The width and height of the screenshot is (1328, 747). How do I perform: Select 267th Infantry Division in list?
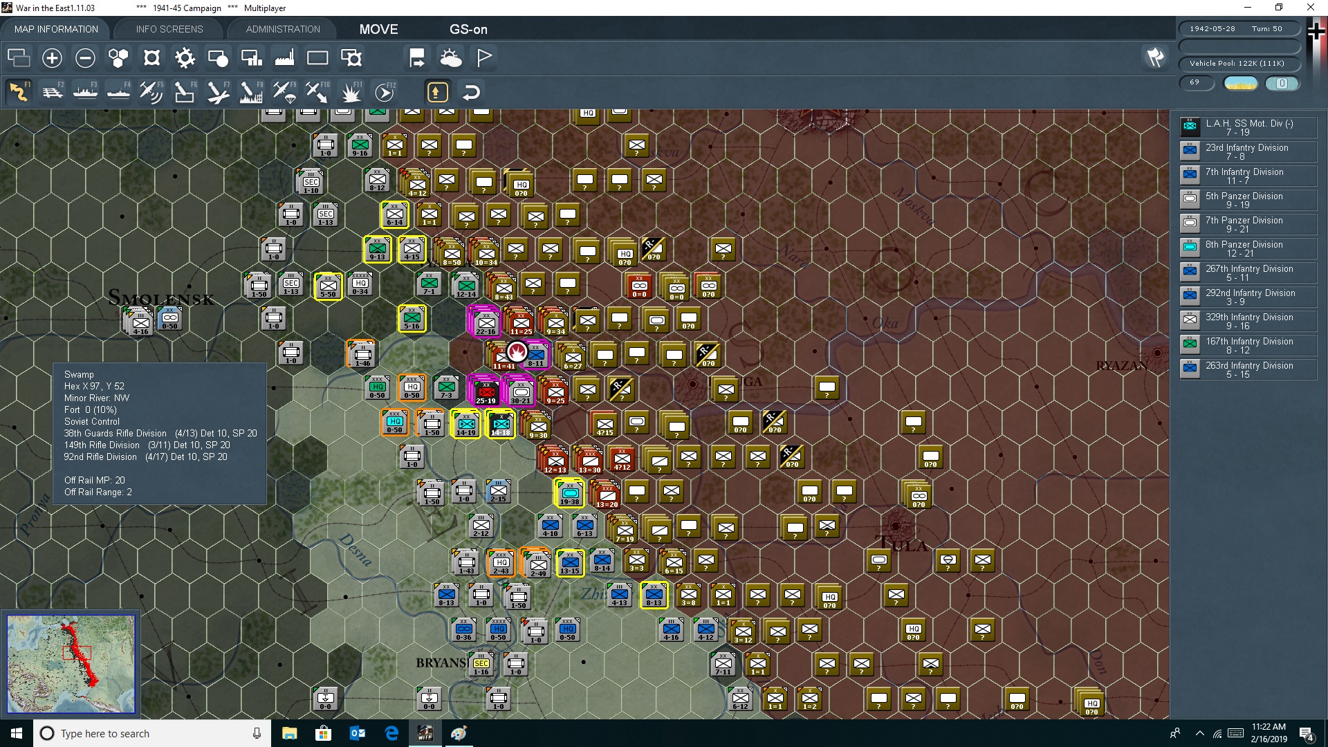click(1248, 273)
